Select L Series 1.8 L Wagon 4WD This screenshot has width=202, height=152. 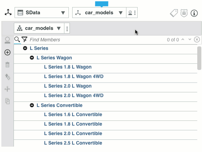coord(74,77)
